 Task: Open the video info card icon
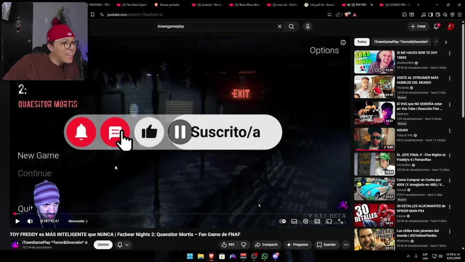point(343,43)
